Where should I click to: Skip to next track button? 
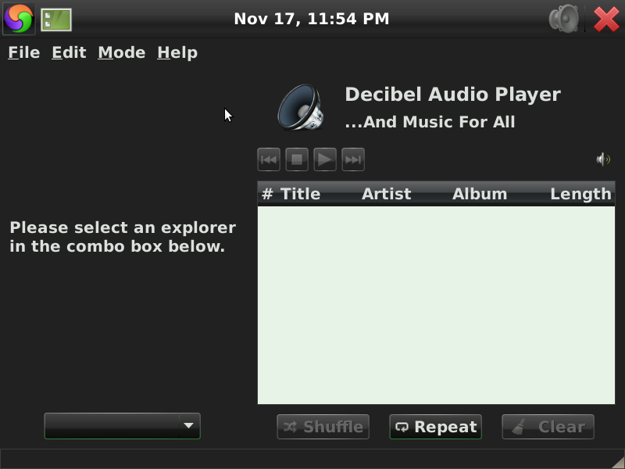point(353,159)
